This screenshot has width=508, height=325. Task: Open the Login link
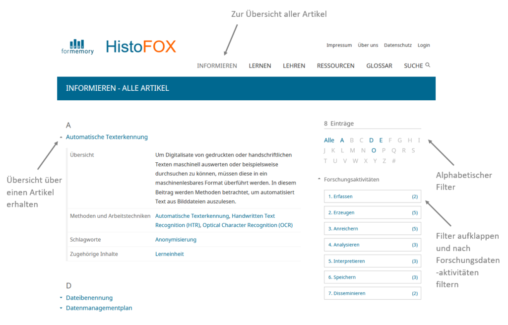pos(424,45)
